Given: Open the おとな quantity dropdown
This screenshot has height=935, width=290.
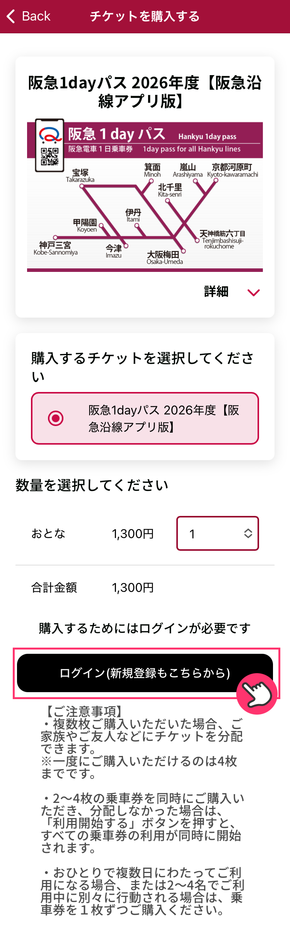Looking at the screenshot, I should click(217, 533).
